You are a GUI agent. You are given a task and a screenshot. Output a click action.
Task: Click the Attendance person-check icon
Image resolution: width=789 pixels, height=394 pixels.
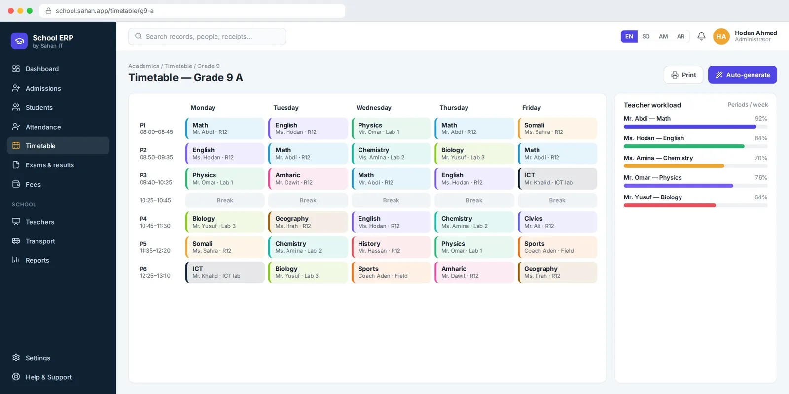(16, 127)
